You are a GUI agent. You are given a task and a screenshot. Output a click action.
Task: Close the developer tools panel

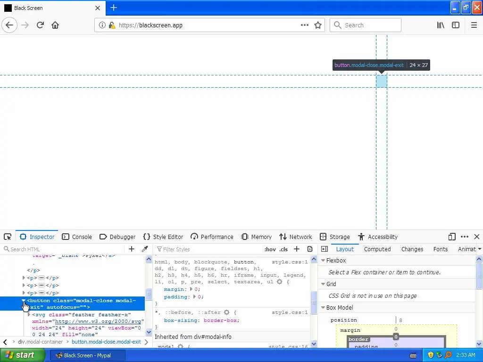[x=477, y=237]
